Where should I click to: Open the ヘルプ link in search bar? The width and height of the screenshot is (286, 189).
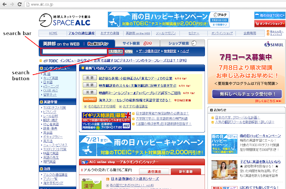tap(185, 51)
